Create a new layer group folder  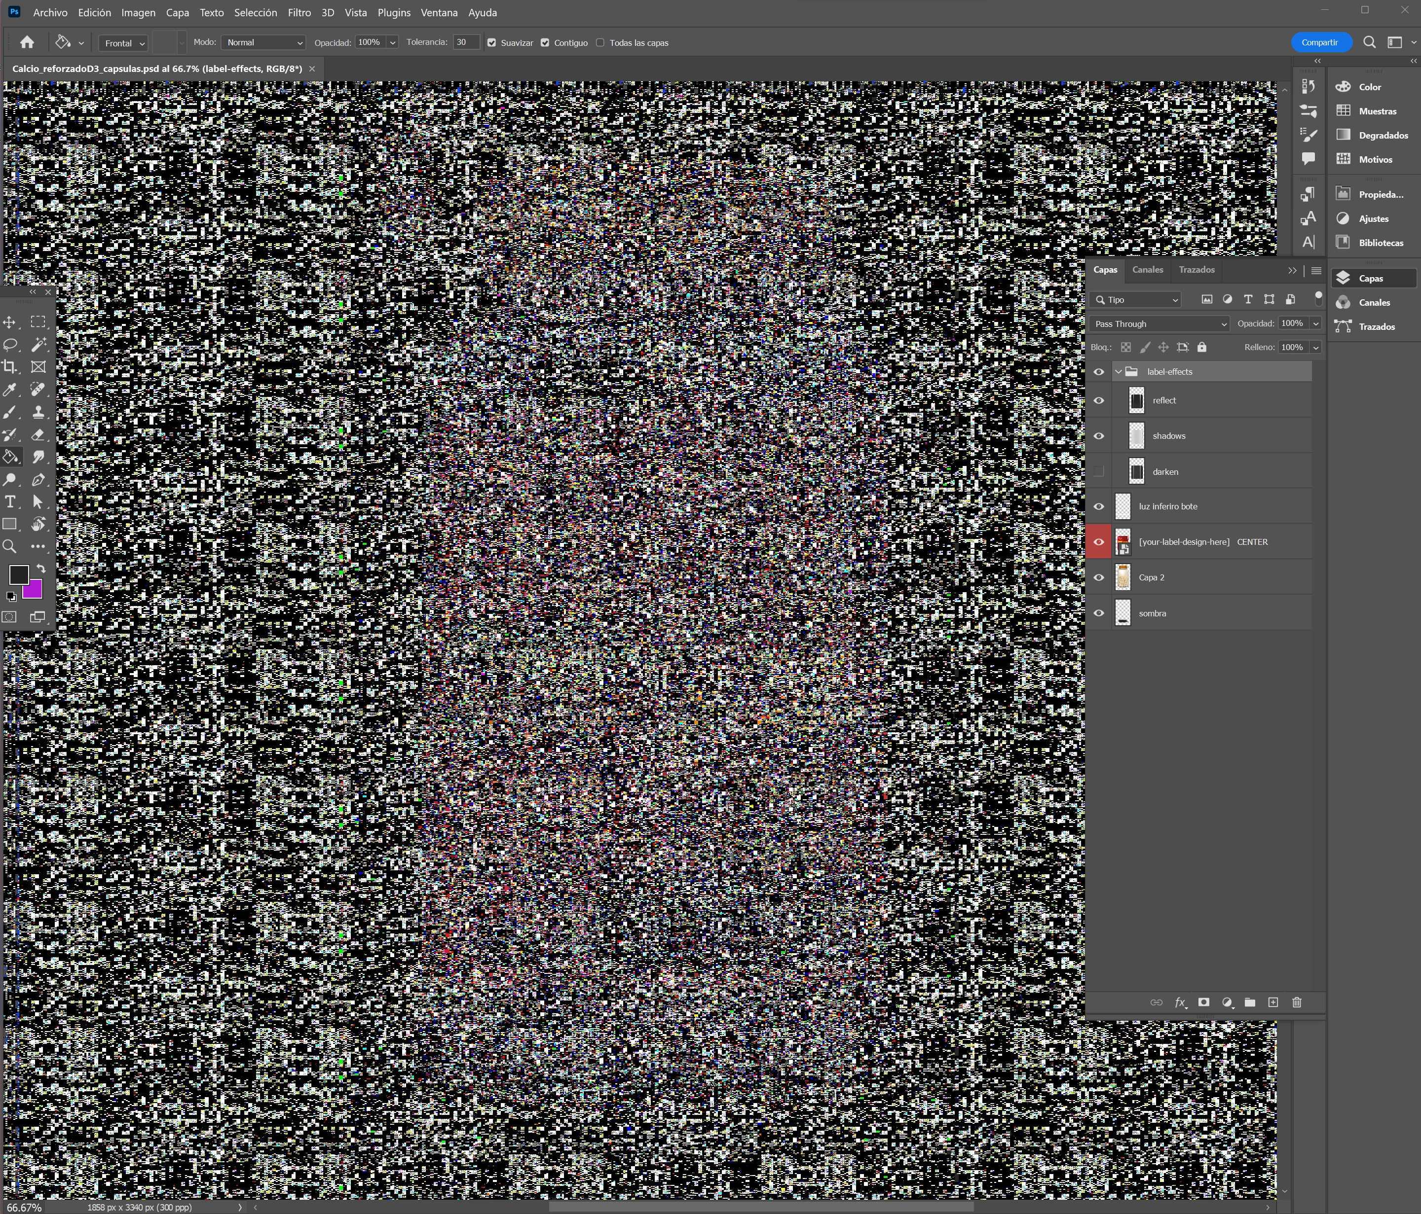pyautogui.click(x=1250, y=1002)
